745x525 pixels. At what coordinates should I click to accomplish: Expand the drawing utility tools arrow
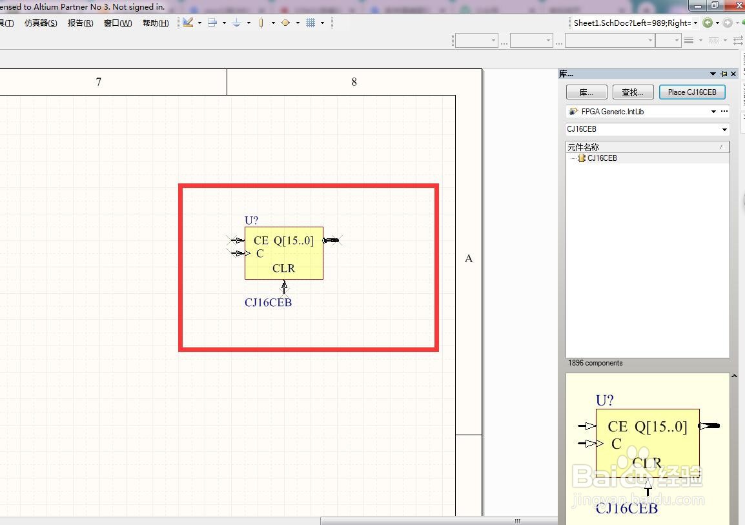click(199, 23)
